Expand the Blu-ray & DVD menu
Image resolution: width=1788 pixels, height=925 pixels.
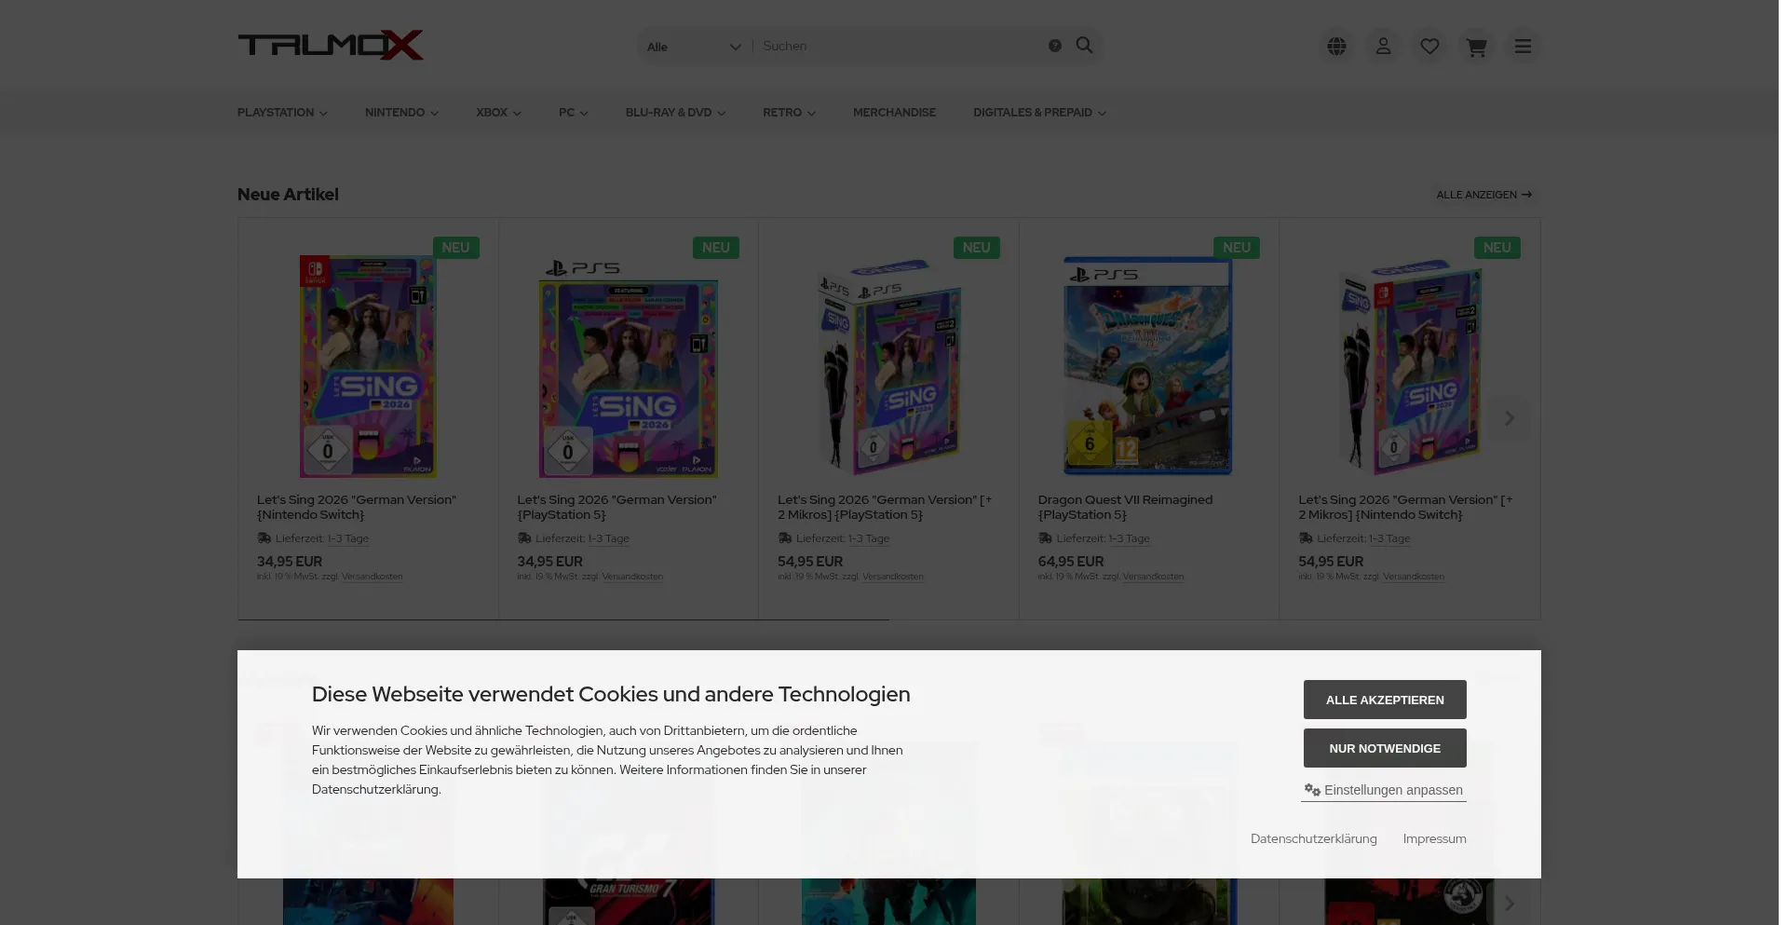675,113
